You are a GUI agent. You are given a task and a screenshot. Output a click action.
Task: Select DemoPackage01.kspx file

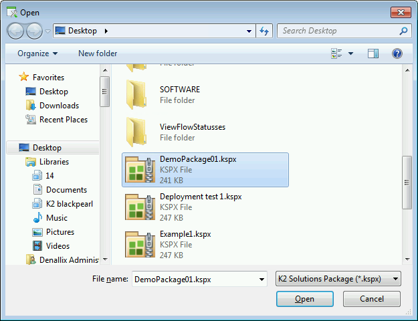coord(205,170)
